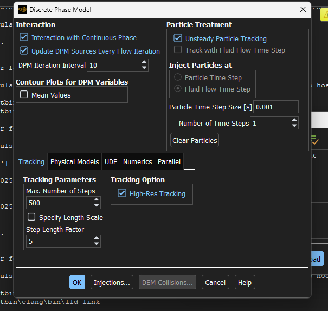Viewport: 328px width, 311px height.
Task: Open the Numerics tab
Action: tap(137, 161)
